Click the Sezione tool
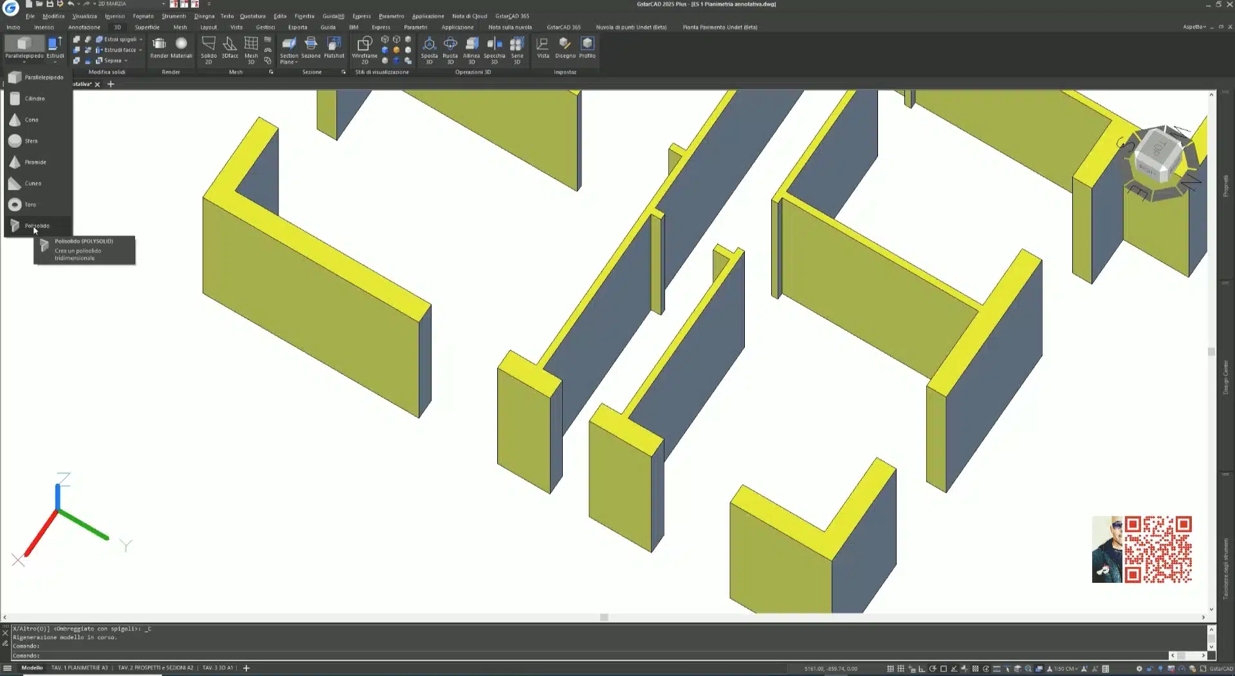This screenshot has height=676, width=1235. click(x=311, y=48)
